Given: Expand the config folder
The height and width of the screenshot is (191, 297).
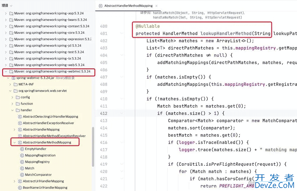Looking at the screenshot, I should coord(12,97).
